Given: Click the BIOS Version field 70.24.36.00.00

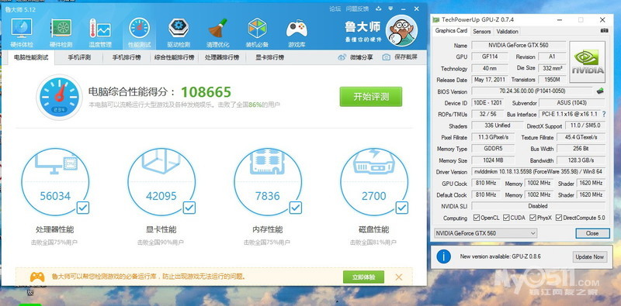Looking at the screenshot, I should click(x=532, y=91).
